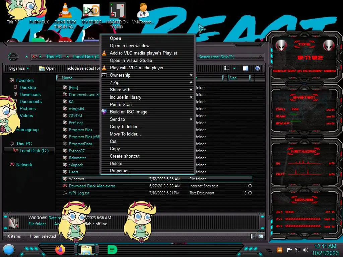The image size is (343, 257).
Task: Choose Pin to Start
Action: click(148, 104)
